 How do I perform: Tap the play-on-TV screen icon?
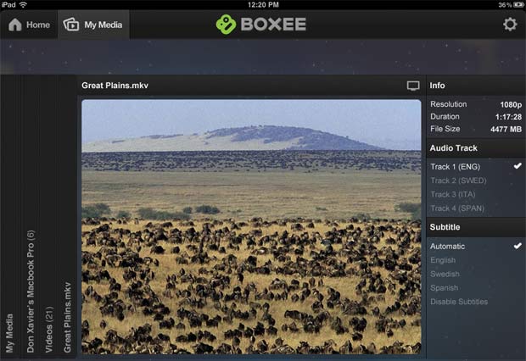tap(413, 86)
